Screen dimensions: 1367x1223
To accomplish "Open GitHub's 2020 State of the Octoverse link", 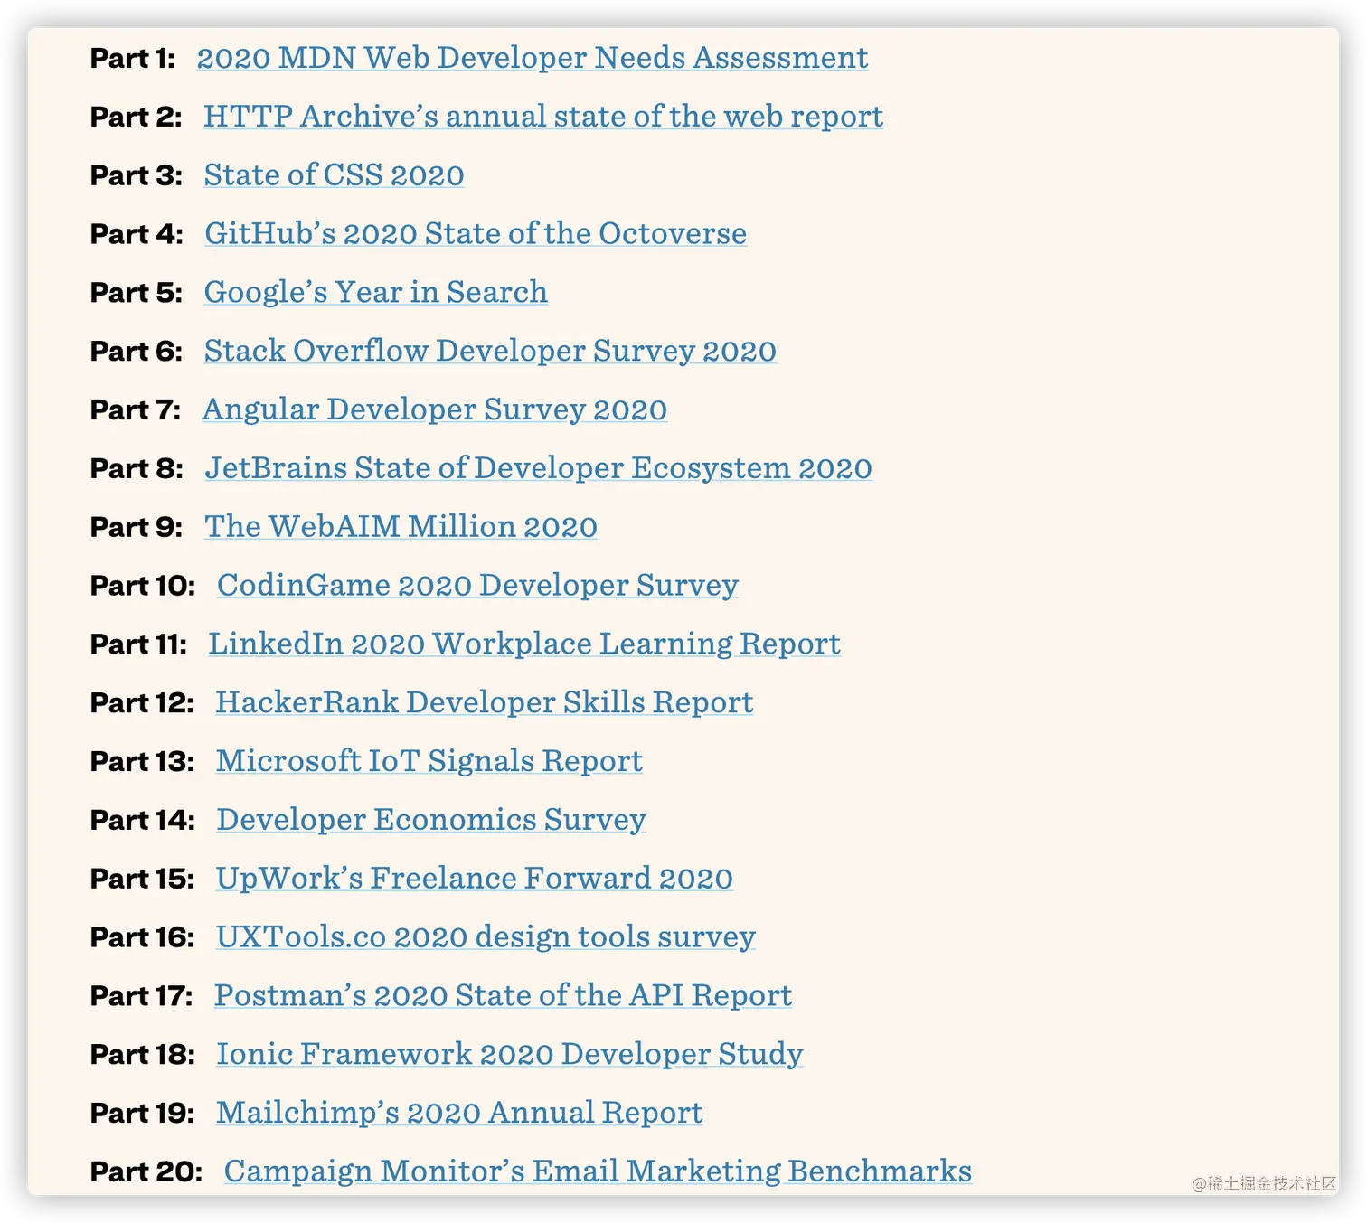I will point(476,234).
